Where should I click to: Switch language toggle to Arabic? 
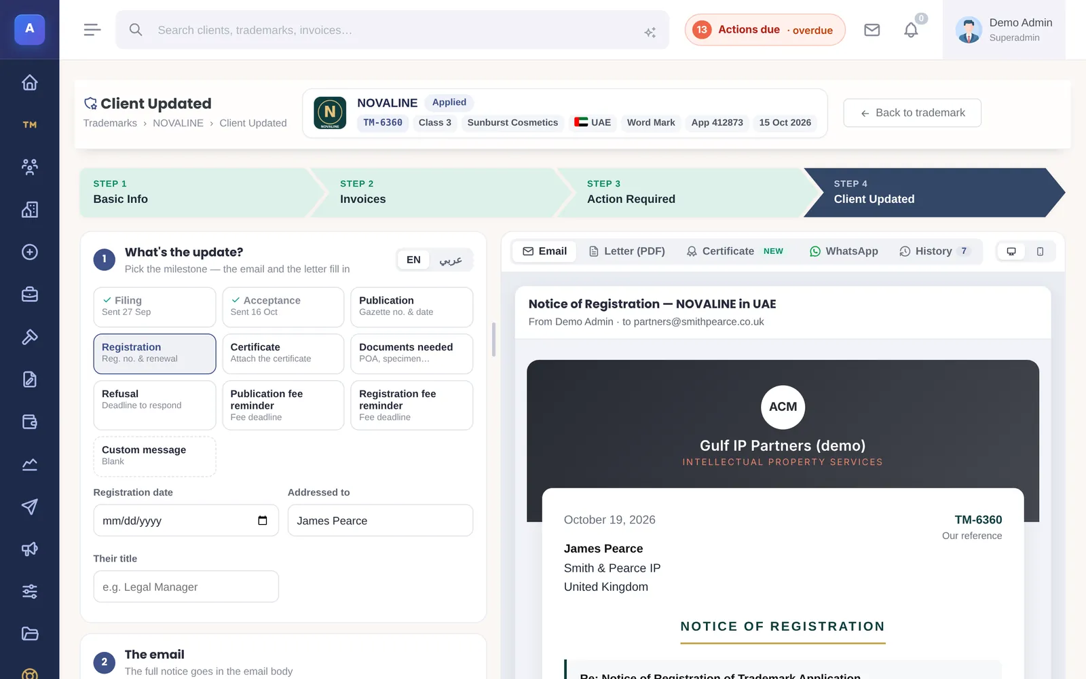pos(451,260)
